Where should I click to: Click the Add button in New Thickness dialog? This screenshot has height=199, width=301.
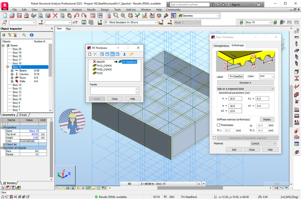click(x=234, y=149)
